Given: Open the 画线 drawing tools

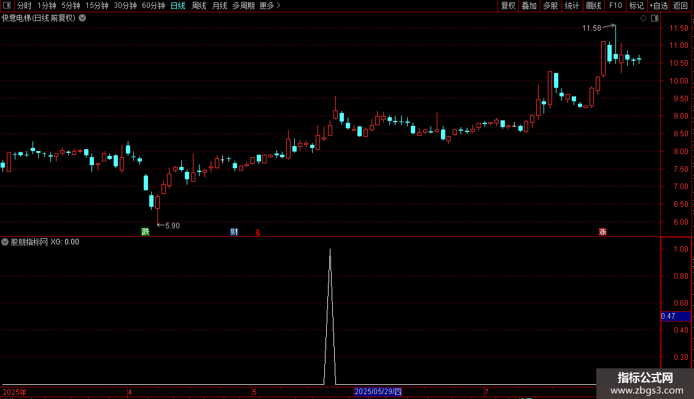Looking at the screenshot, I should click(593, 6).
